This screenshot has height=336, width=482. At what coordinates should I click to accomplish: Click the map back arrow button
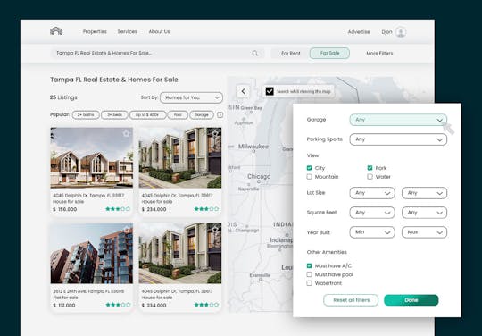pyautogui.click(x=243, y=91)
